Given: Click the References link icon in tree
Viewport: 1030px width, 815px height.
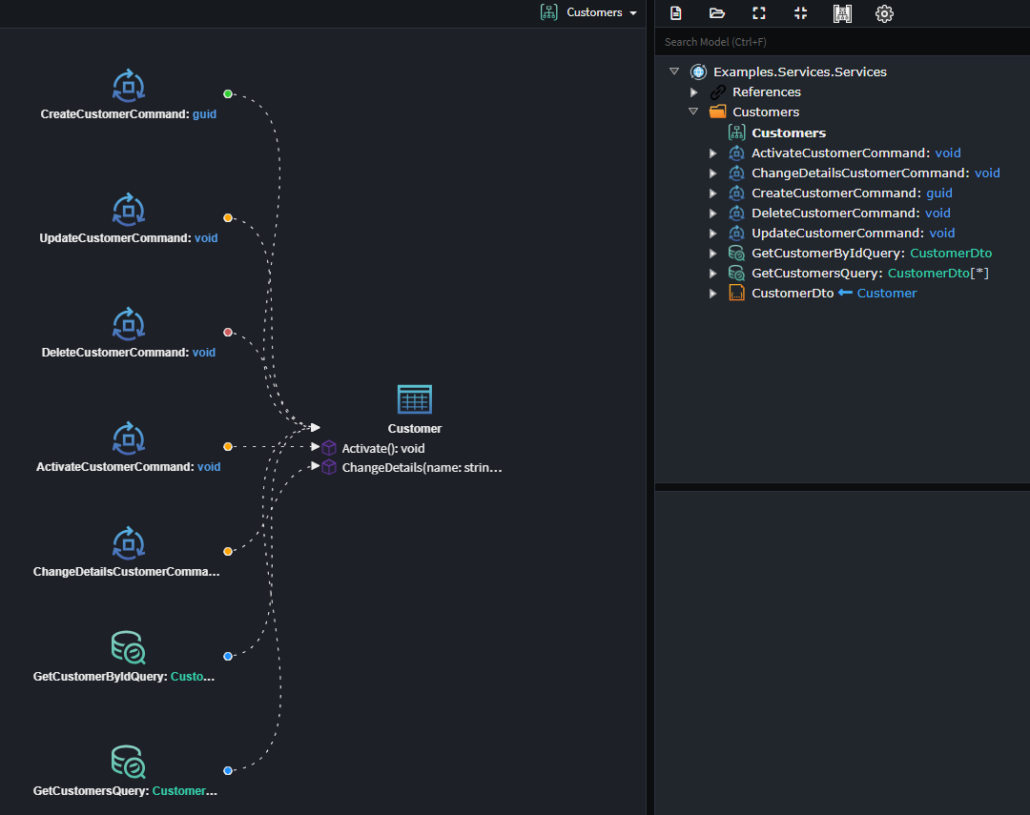Looking at the screenshot, I should [x=718, y=92].
